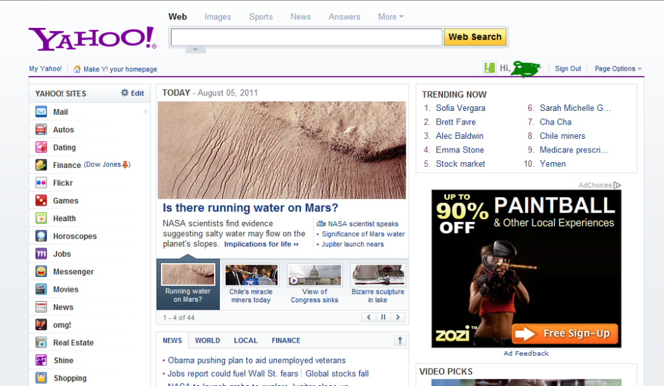Expand the search box options arrow

[x=195, y=49]
